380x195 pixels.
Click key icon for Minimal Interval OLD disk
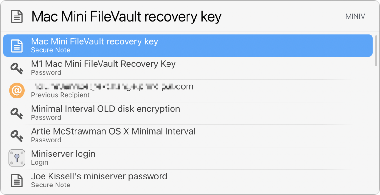tap(17, 113)
